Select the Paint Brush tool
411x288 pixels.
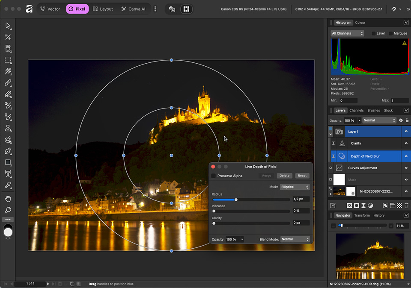click(x=8, y=82)
